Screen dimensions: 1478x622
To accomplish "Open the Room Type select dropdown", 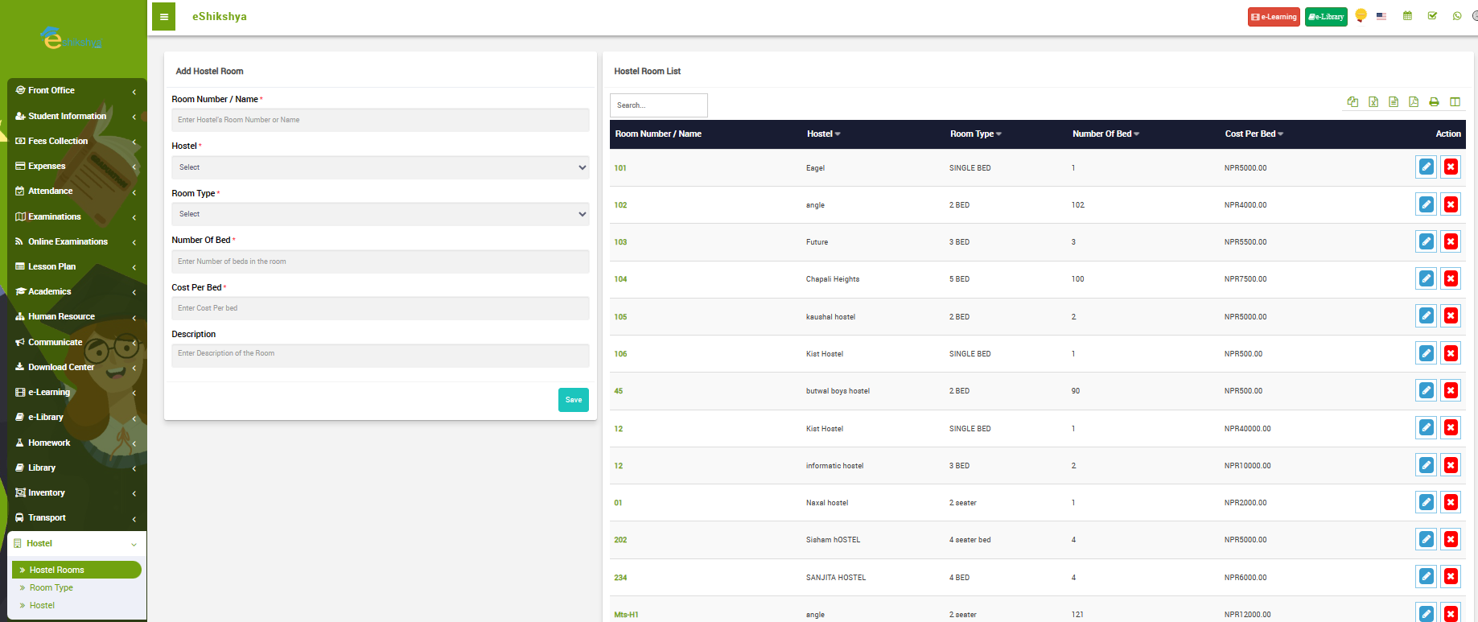I will pyautogui.click(x=380, y=214).
